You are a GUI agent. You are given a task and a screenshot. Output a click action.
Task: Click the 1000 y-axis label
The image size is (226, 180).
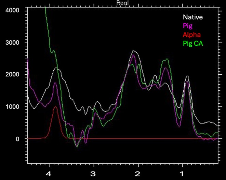click(12, 107)
